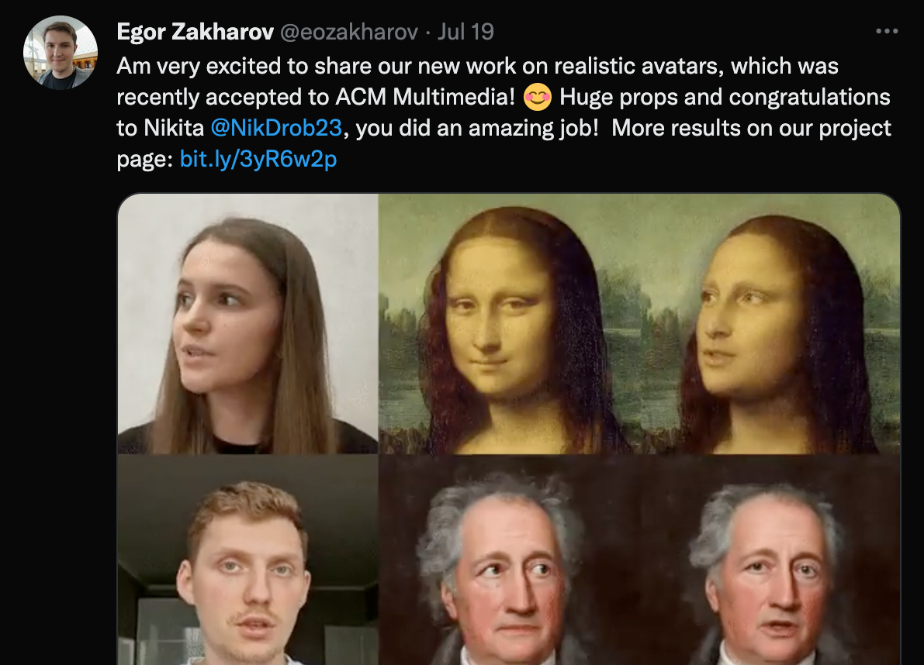The image size is (924, 665).
Task: Visit the @NikDrob23 mention
Action: click(275, 128)
